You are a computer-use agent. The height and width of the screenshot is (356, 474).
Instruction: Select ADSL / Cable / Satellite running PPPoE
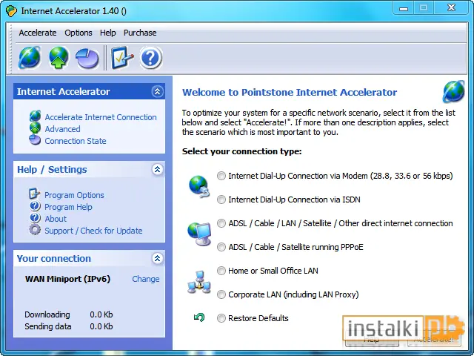pos(221,247)
